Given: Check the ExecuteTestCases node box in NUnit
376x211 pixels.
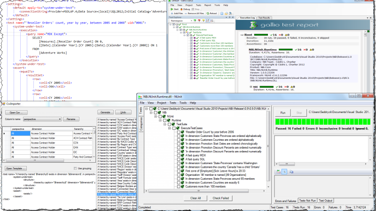Looking at the screenshot, I should (x=174, y=128).
